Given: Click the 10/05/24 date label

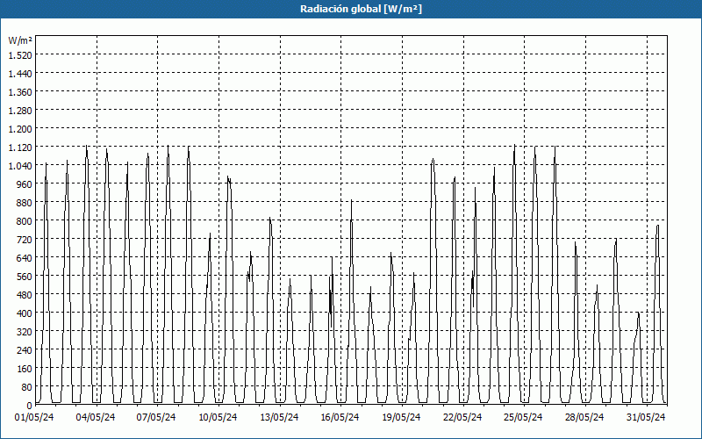Looking at the screenshot, I should point(218,417).
